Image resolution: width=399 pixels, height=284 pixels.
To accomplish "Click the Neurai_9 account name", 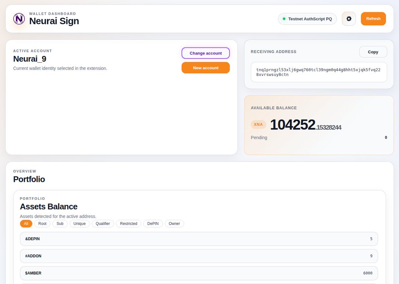I will (x=30, y=59).
